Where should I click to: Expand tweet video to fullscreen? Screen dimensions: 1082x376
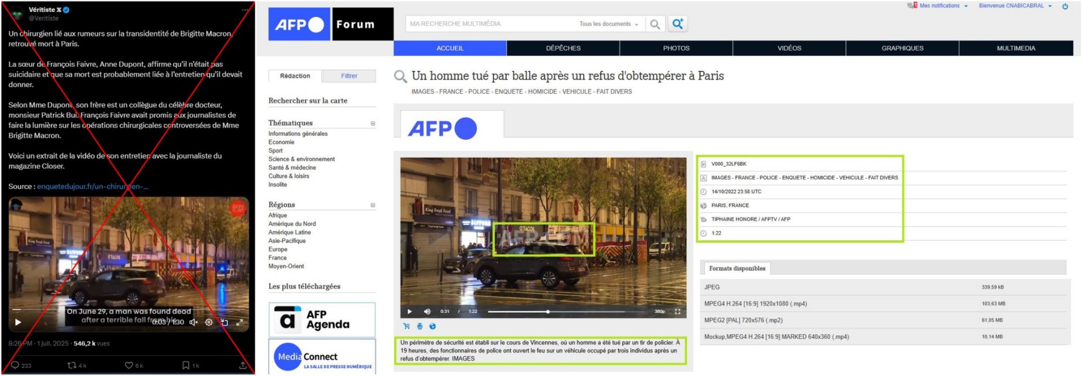tap(240, 322)
